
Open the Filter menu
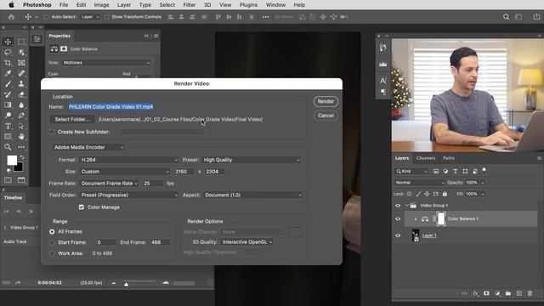pos(189,5)
